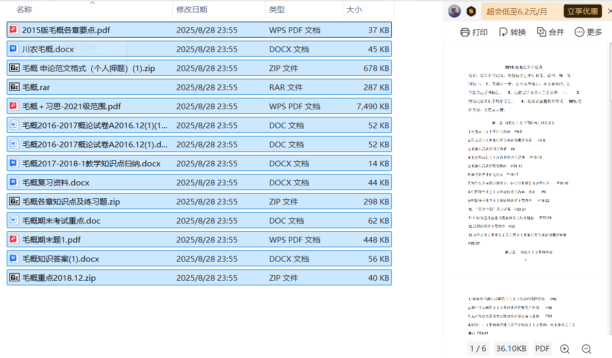Click the 1 / 6 page indicator
This screenshot has height=358, width=612.
click(x=478, y=349)
